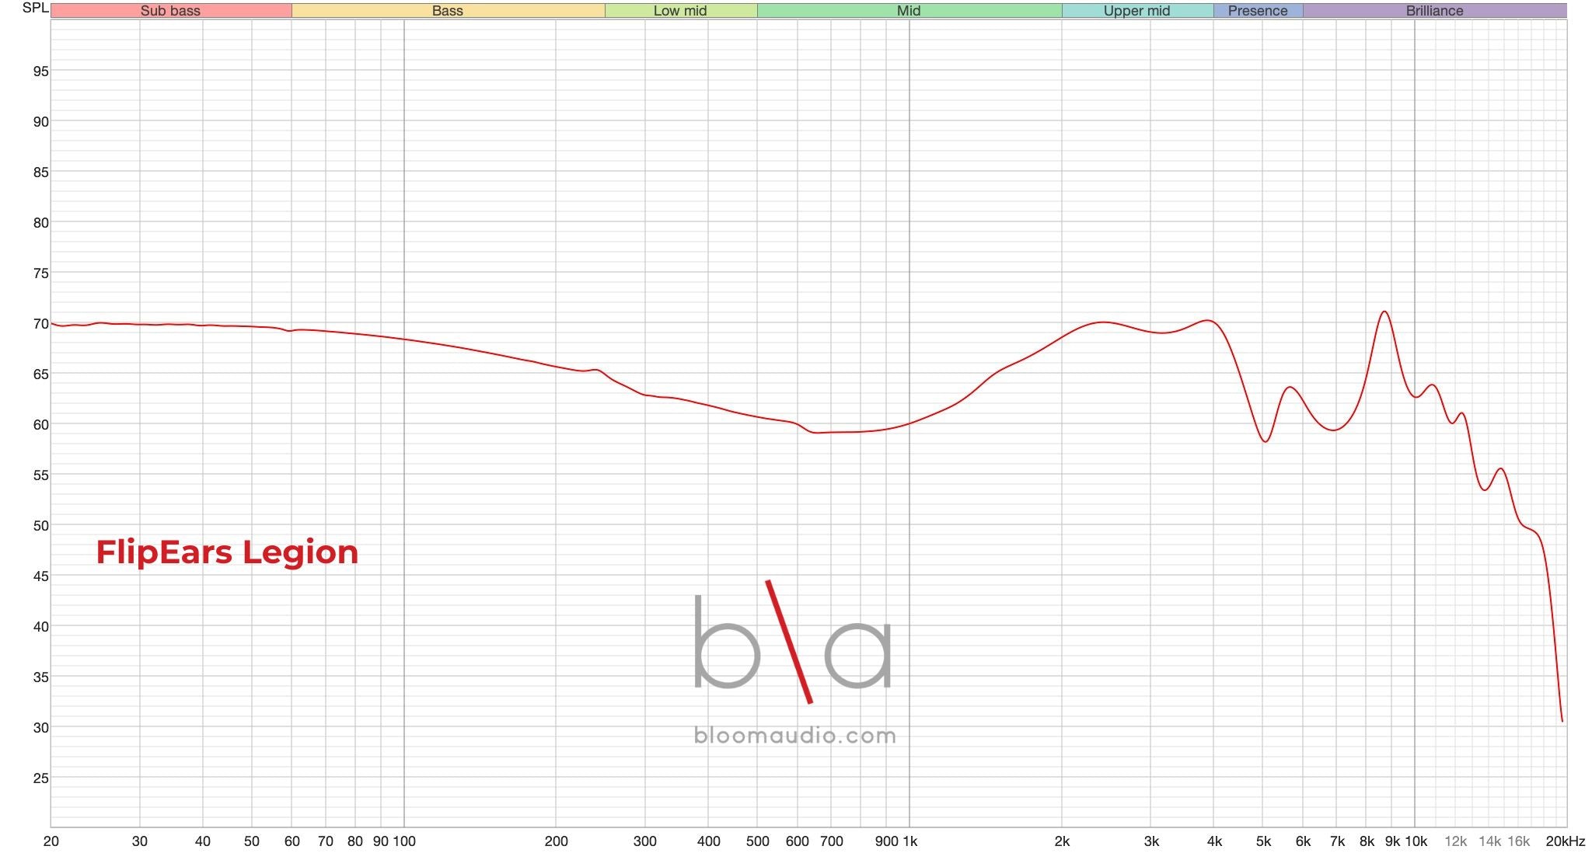The image size is (1592, 853).
Task: Click the 14k frequency axis label
Action: click(x=1489, y=841)
